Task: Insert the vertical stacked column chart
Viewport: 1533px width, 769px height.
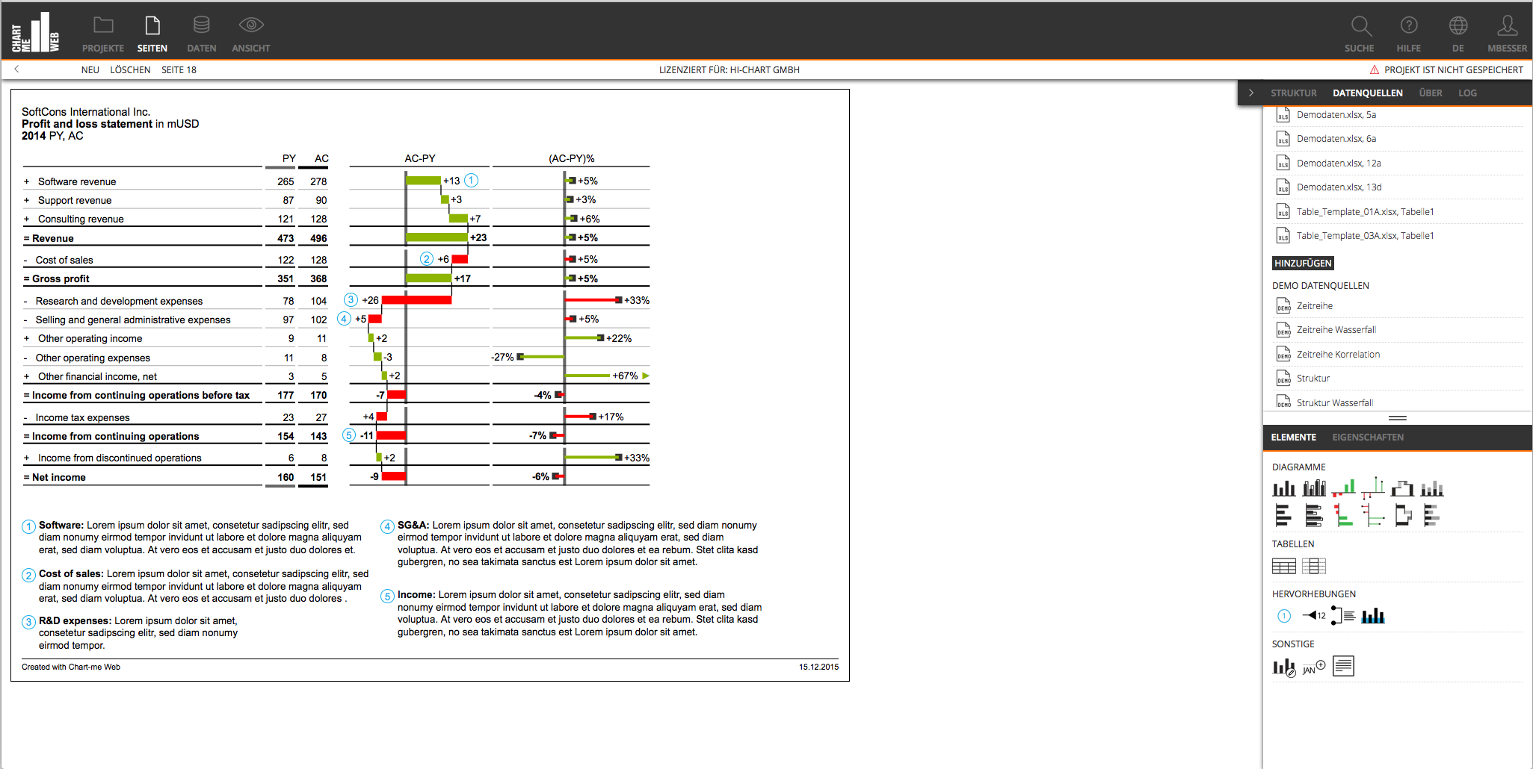Action: pos(1432,488)
